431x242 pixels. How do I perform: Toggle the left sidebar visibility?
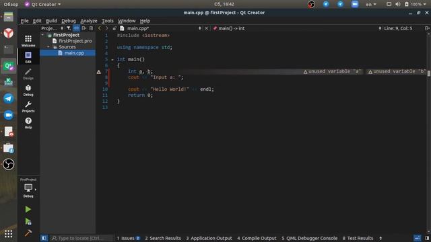[x=44, y=238]
